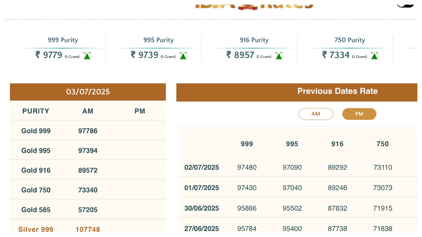The height and width of the screenshot is (237, 422).
Task: Click the green up arrow beside 916 Purity rate
Action: pyautogui.click(x=279, y=56)
